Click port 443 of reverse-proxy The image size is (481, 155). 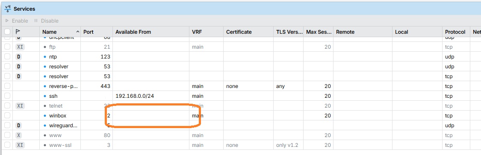tap(105, 86)
